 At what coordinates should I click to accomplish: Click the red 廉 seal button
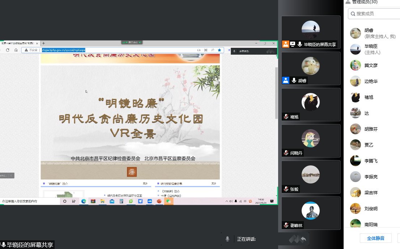pos(132,172)
